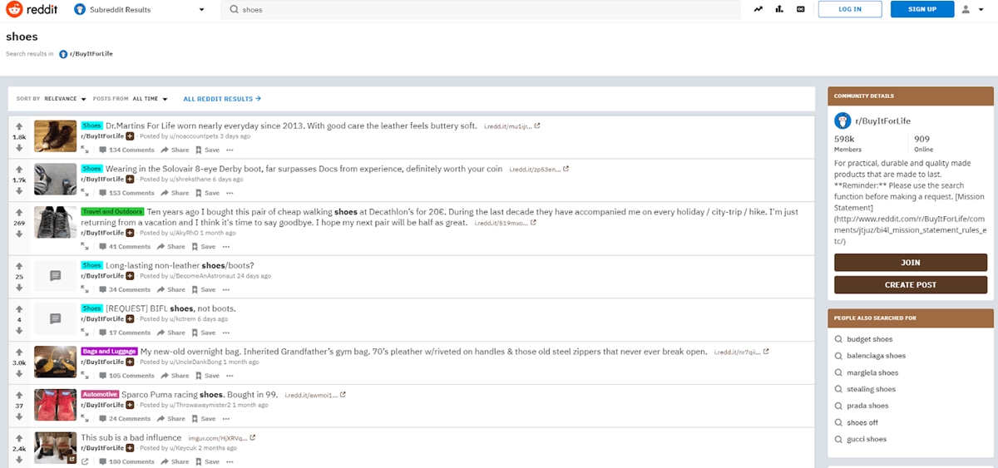Click the Log In button
The height and width of the screenshot is (468, 998).
tap(850, 9)
